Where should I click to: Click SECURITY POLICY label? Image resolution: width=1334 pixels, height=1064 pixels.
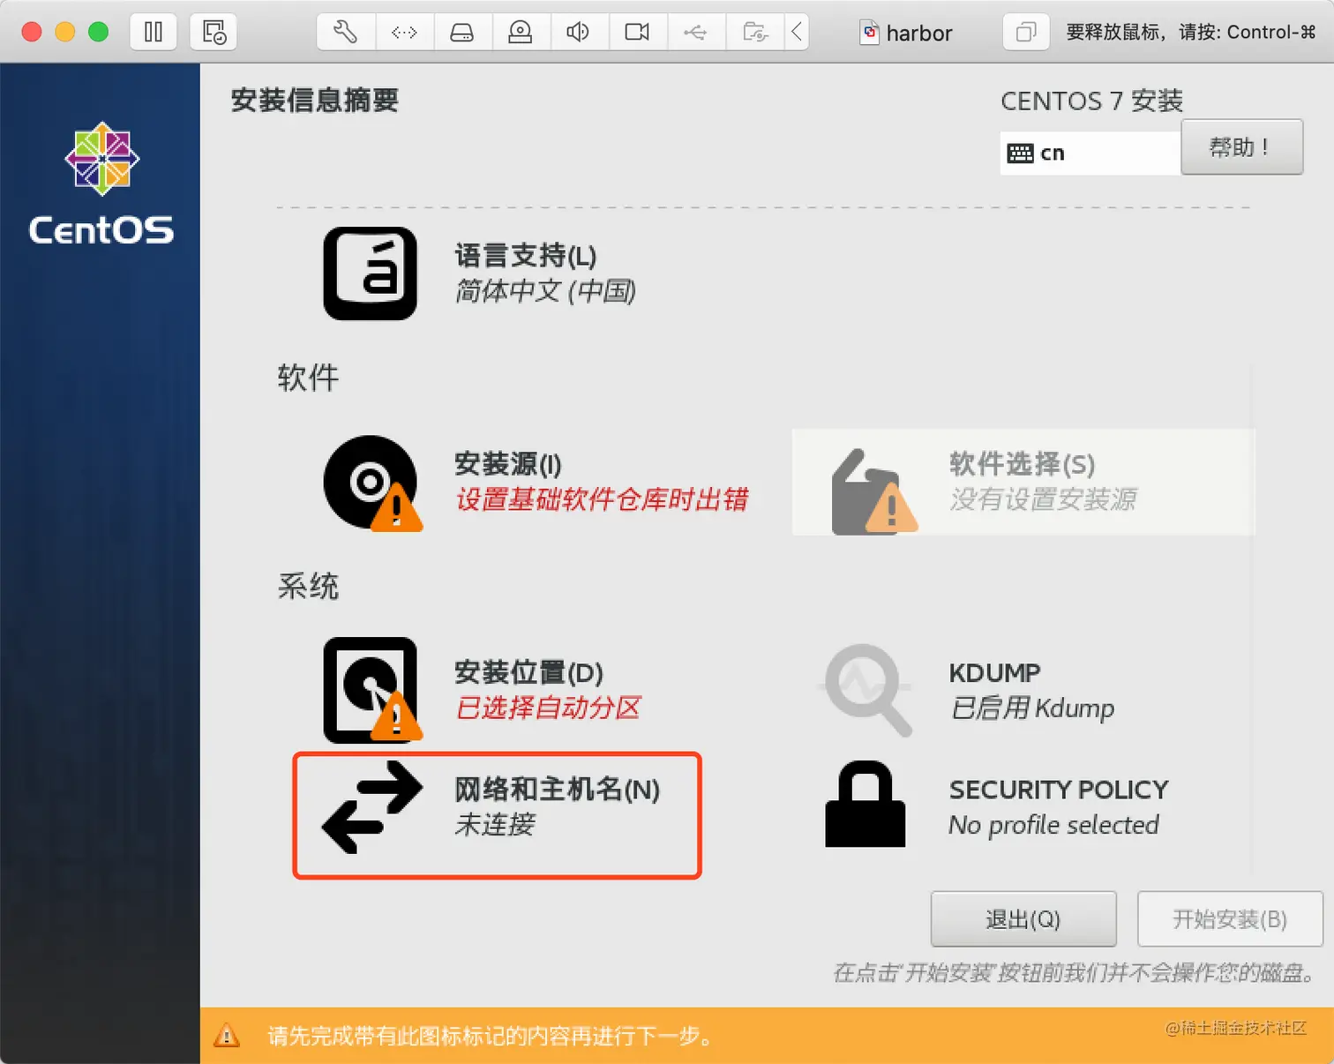(1059, 790)
